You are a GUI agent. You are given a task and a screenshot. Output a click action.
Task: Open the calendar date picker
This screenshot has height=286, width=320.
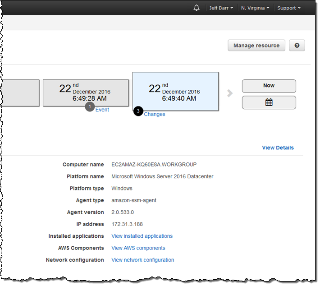[x=269, y=102]
